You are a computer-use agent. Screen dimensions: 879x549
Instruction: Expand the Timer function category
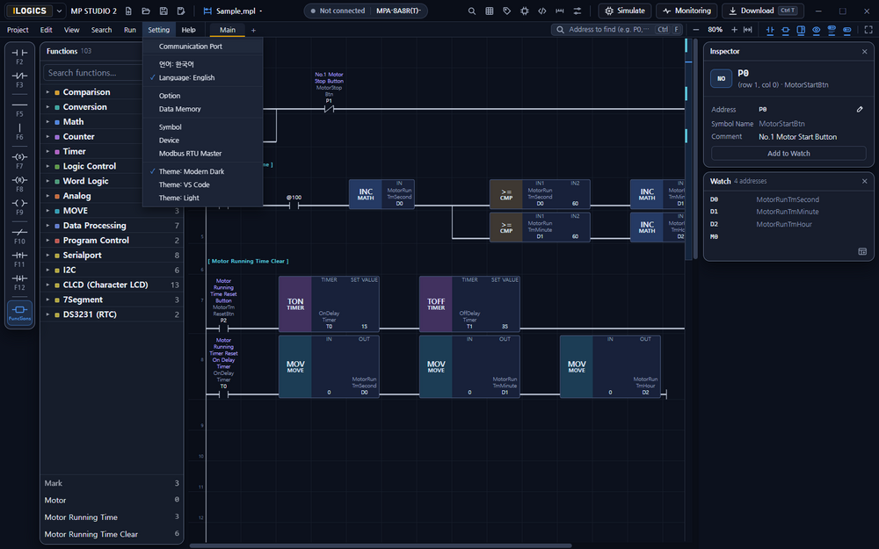(x=74, y=151)
